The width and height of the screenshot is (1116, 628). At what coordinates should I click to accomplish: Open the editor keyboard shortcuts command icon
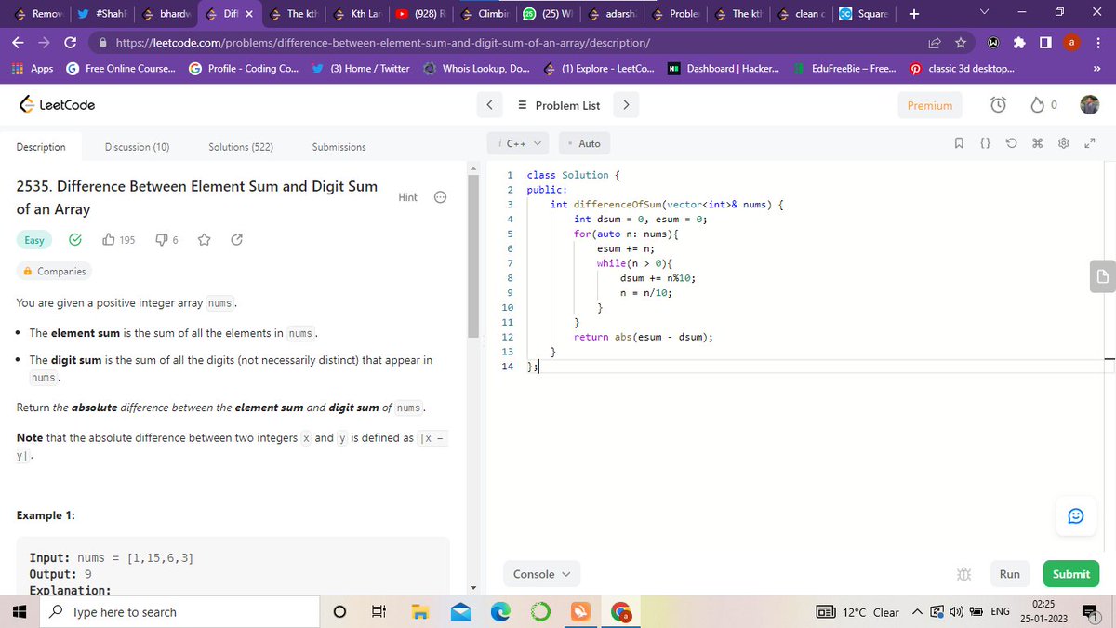pos(1037,144)
